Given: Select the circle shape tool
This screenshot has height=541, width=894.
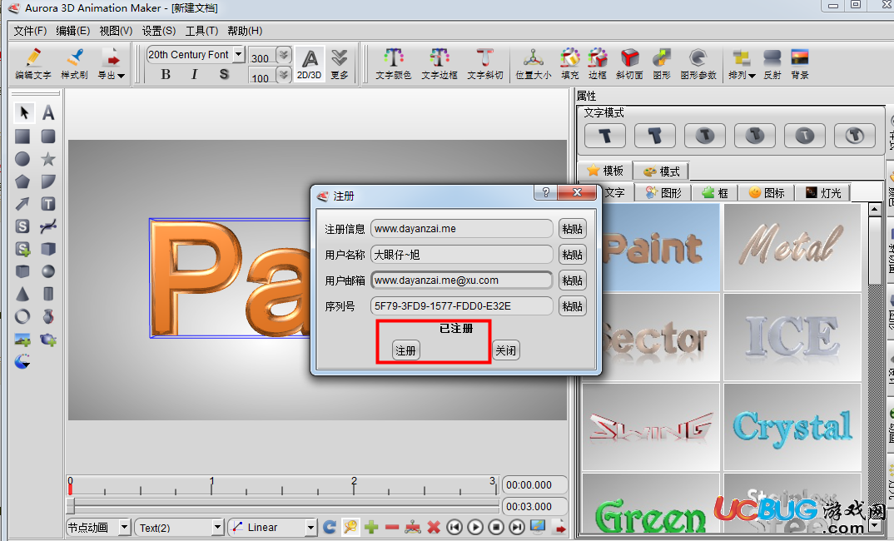Looking at the screenshot, I should (22, 159).
